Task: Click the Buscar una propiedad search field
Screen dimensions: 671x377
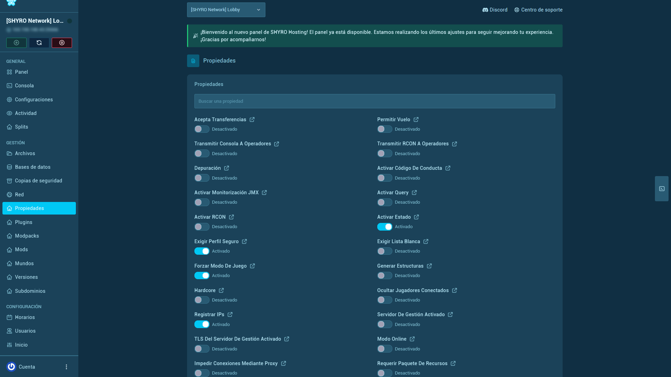Action: pos(374,101)
